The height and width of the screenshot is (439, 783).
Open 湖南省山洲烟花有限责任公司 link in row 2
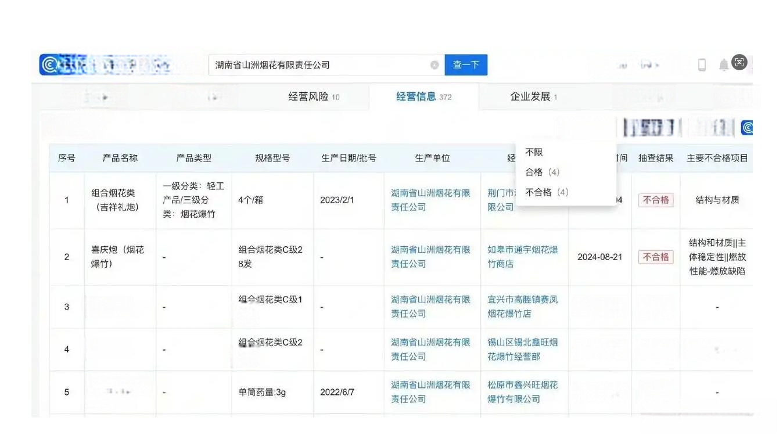[x=430, y=257]
